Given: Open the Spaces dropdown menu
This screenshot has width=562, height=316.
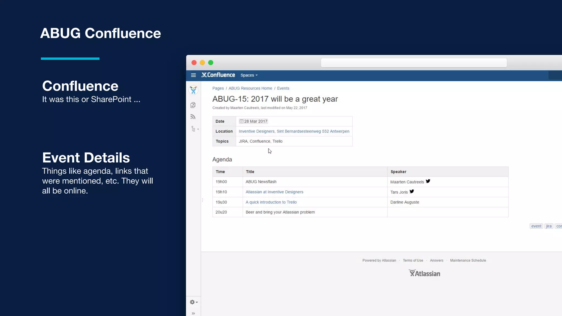Looking at the screenshot, I should point(249,75).
